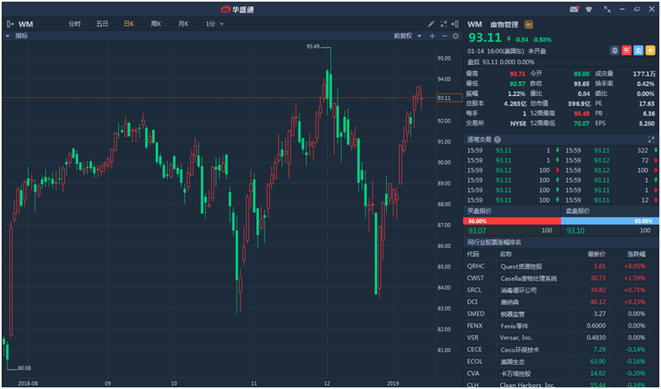The image size is (661, 389).
Task: Open the 1分 minute interval dropdown
Action: 214,24
